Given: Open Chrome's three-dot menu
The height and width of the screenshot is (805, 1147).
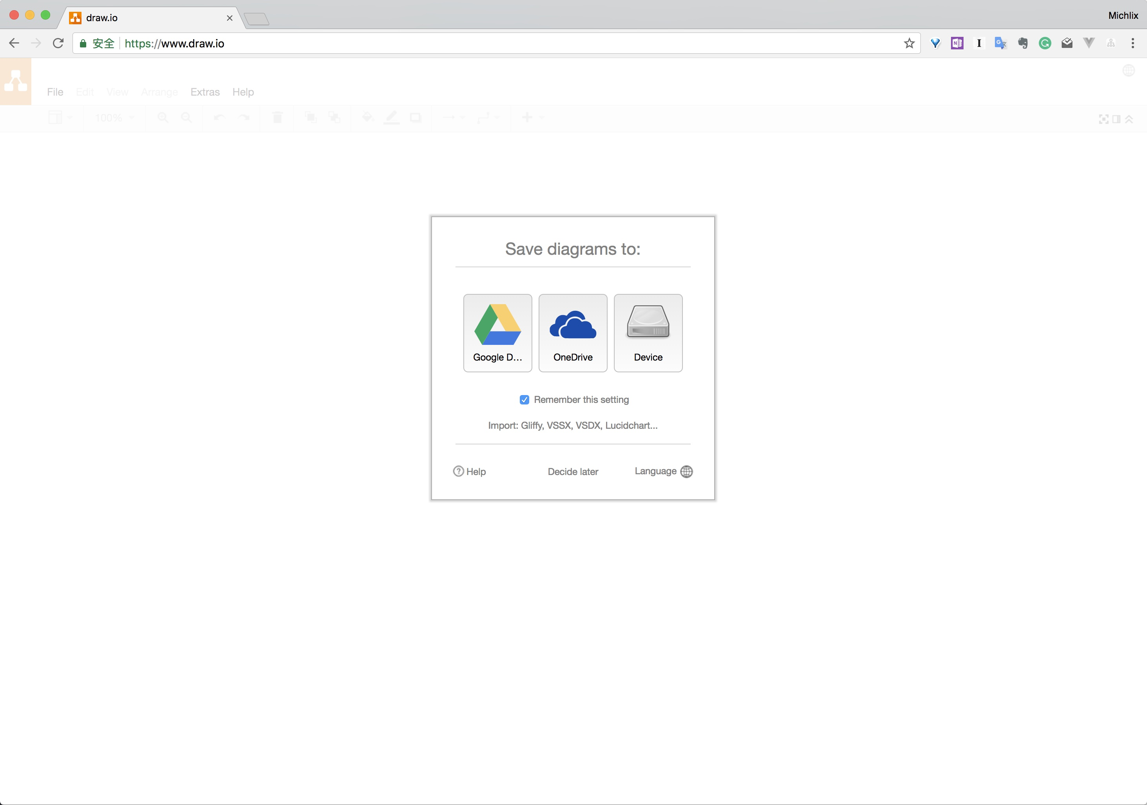Looking at the screenshot, I should coord(1132,44).
